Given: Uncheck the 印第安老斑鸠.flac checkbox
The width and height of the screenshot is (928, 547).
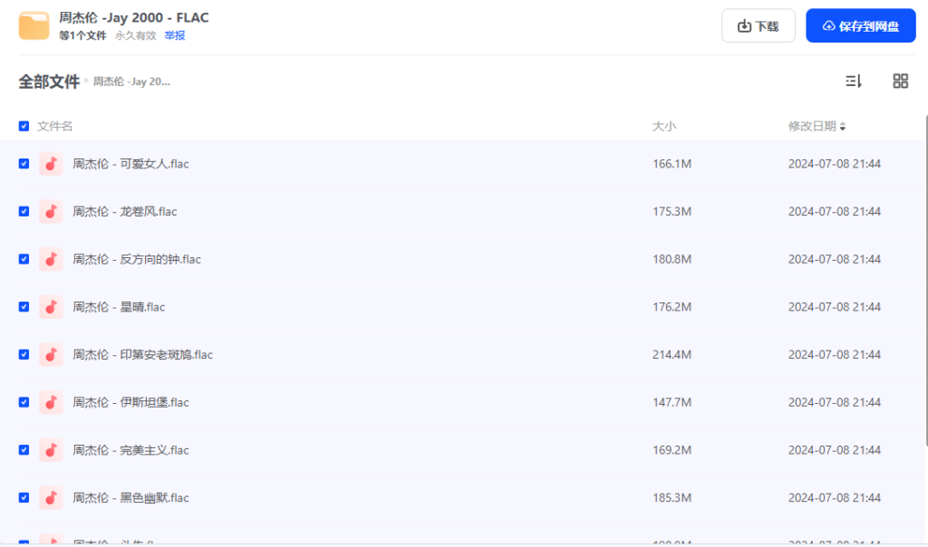Looking at the screenshot, I should tap(24, 355).
